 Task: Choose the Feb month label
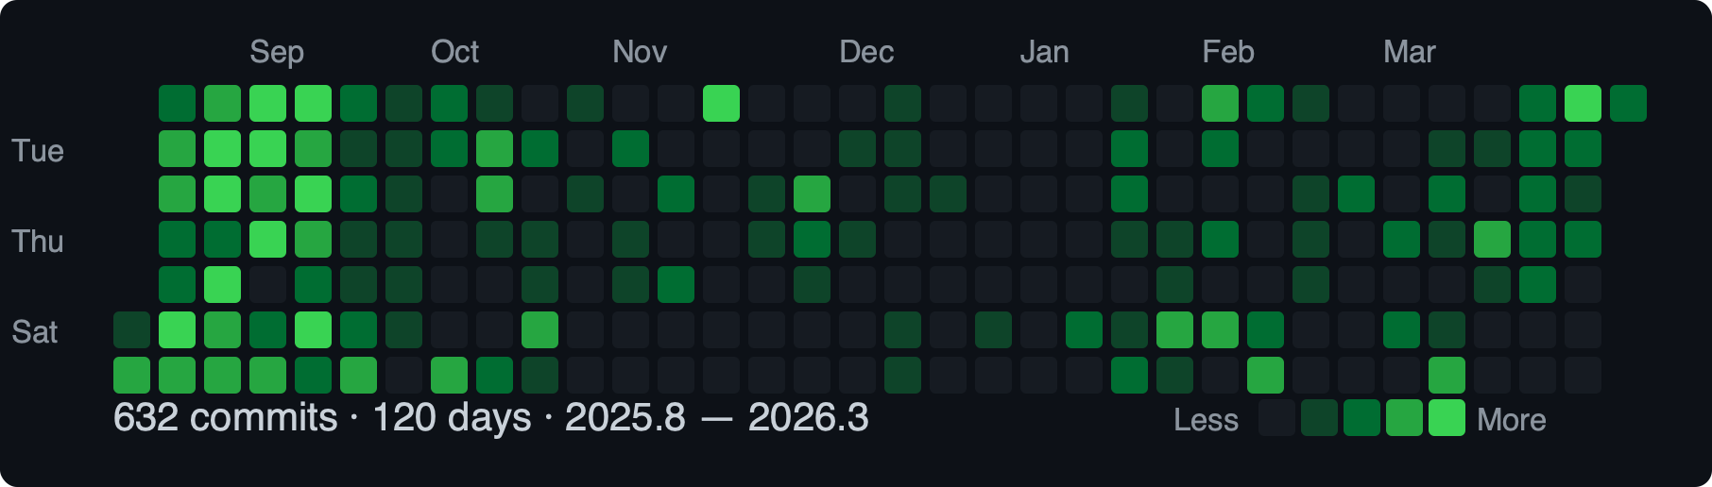(1227, 52)
